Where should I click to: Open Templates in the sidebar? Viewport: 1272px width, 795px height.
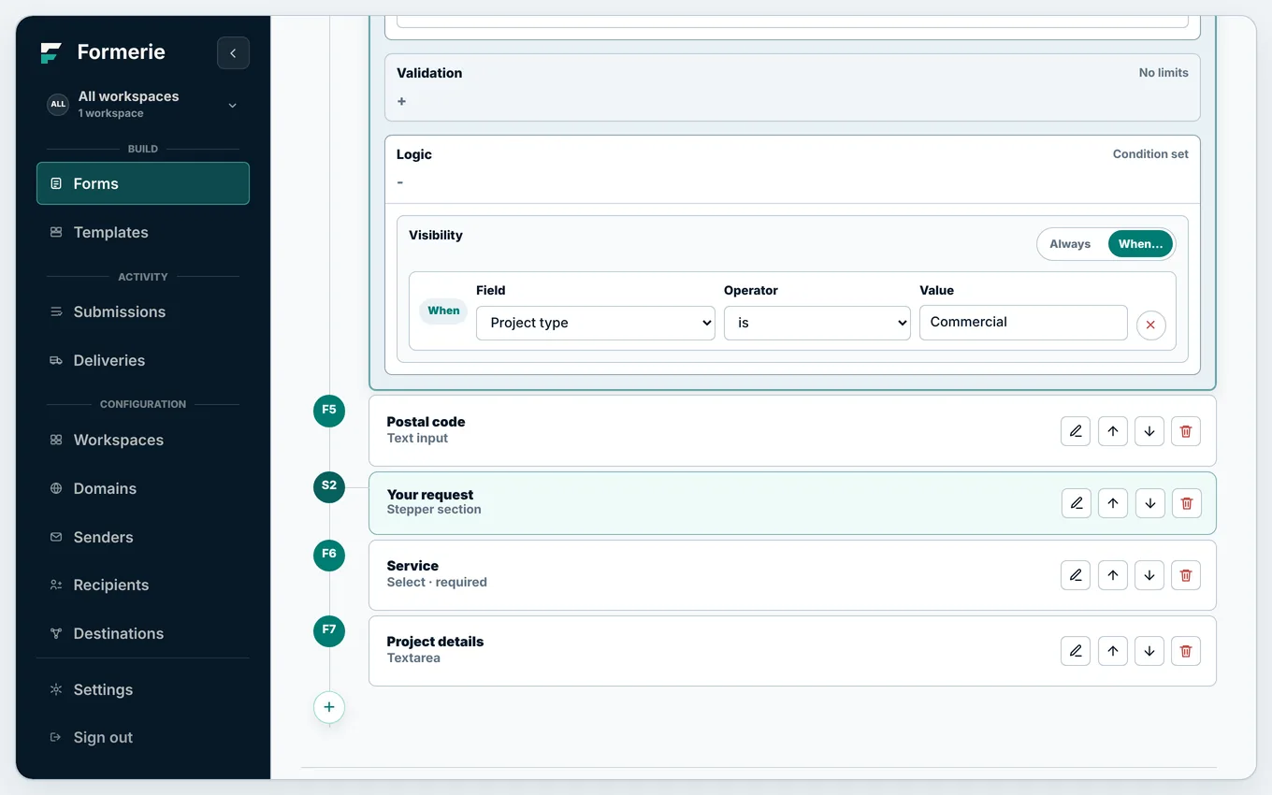point(143,232)
